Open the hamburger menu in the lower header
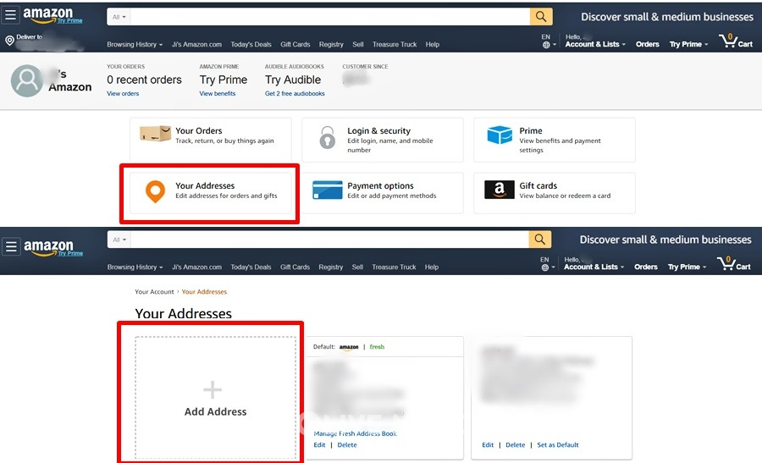 [11, 246]
